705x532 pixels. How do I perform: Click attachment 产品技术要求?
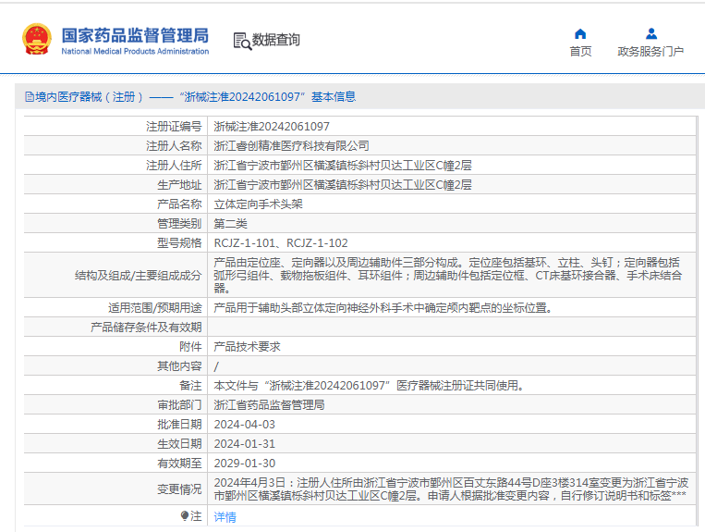click(x=247, y=347)
